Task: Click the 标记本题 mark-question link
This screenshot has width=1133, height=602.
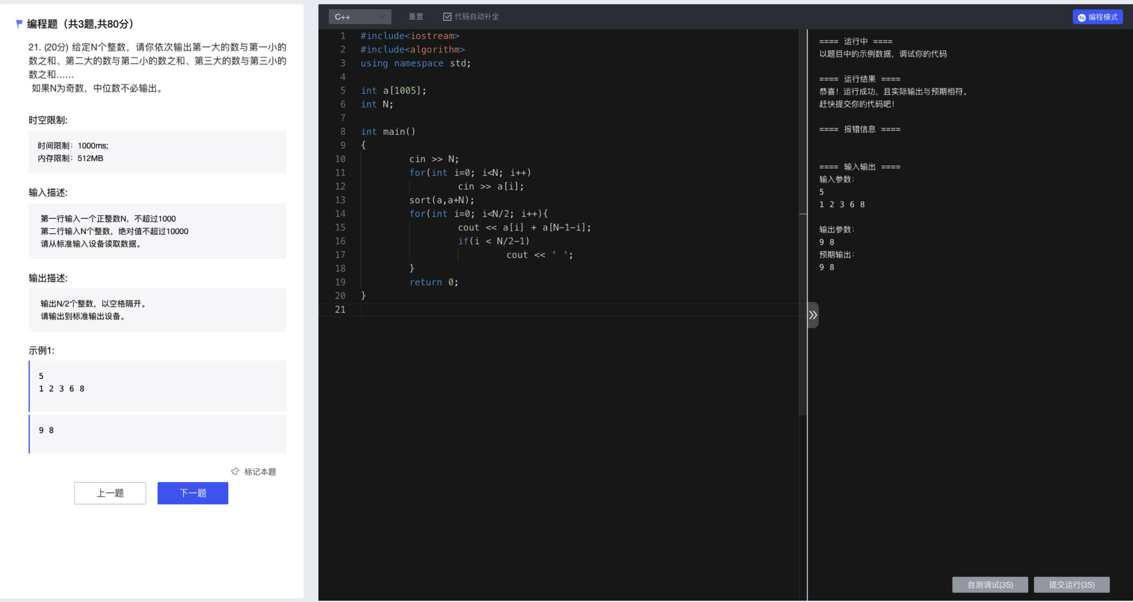Action: point(260,472)
